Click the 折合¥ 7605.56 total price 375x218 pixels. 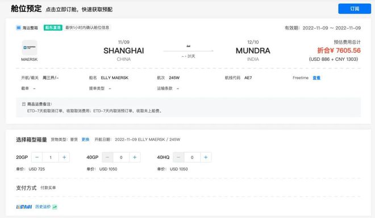(339, 51)
